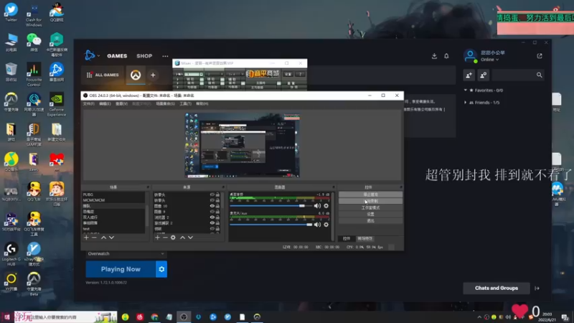The width and height of the screenshot is (574, 323).
Task: Add a game with the plus icon
Action: pos(153,75)
